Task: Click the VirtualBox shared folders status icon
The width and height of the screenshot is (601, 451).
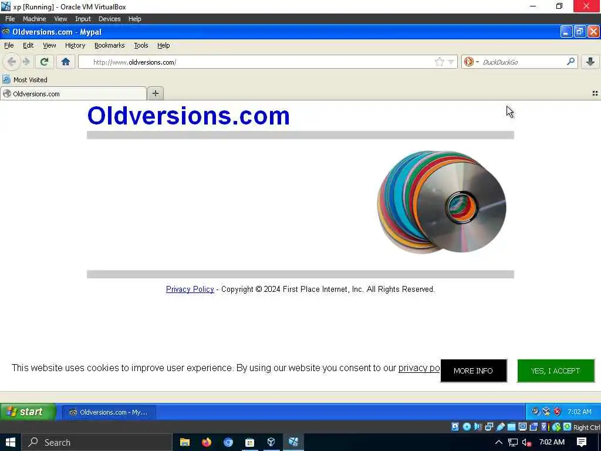Action: [x=511, y=427]
